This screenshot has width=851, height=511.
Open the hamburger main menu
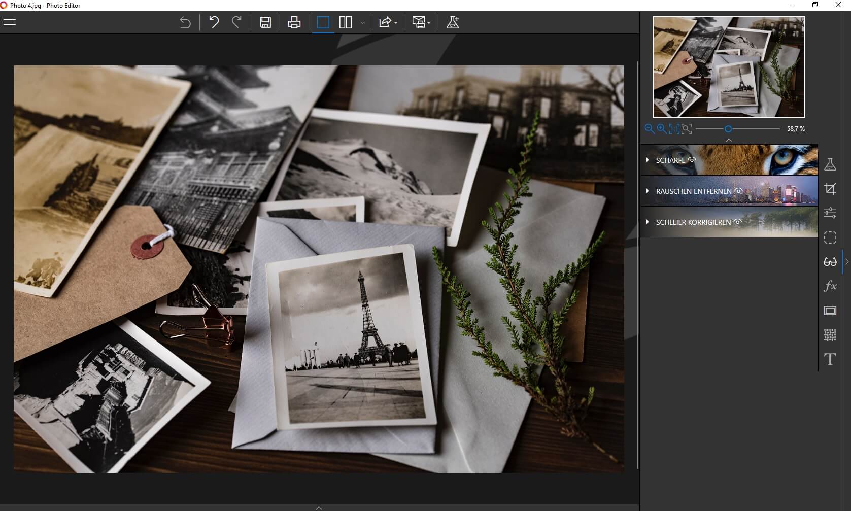tap(10, 22)
